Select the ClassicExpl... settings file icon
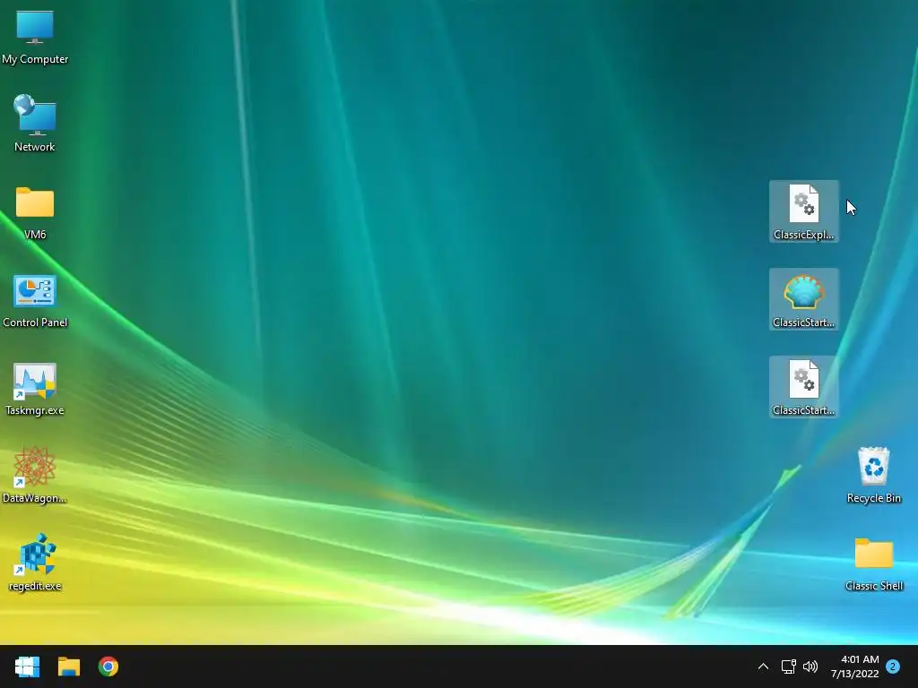 804,211
